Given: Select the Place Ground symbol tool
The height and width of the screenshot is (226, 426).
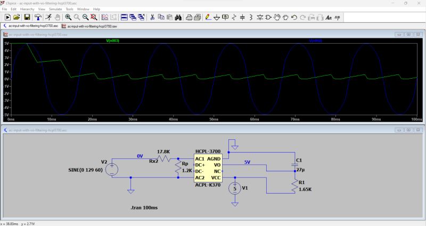Looking at the screenshot, I should point(217,18).
